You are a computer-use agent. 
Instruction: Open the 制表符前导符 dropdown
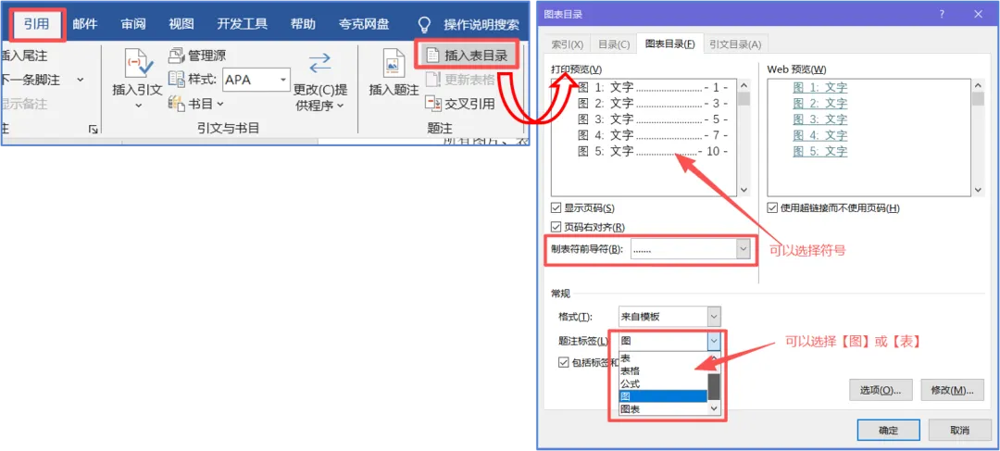coord(743,249)
